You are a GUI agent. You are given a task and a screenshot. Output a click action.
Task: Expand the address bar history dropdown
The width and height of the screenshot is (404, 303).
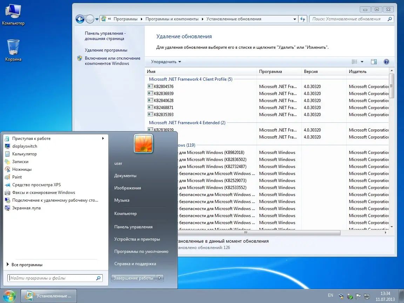295,19
